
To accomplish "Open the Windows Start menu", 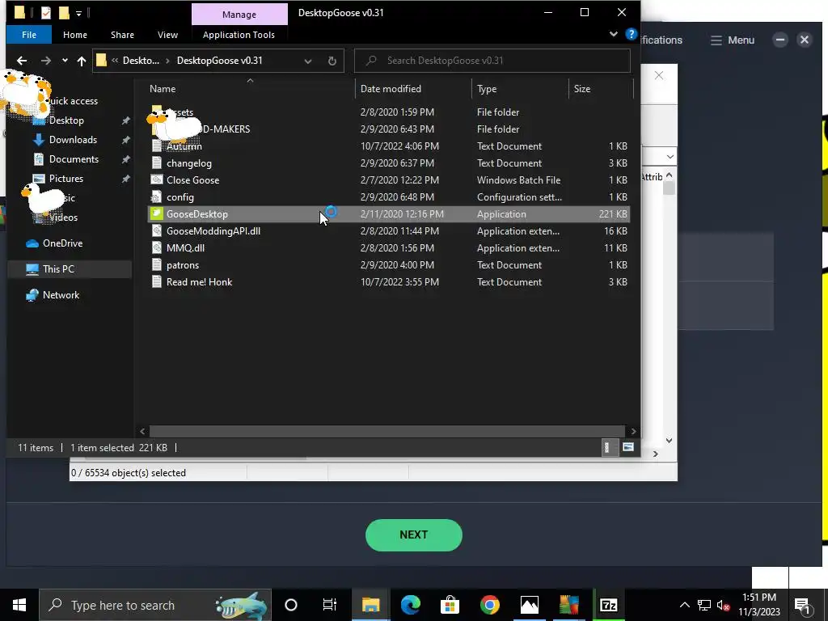I will tap(19, 605).
